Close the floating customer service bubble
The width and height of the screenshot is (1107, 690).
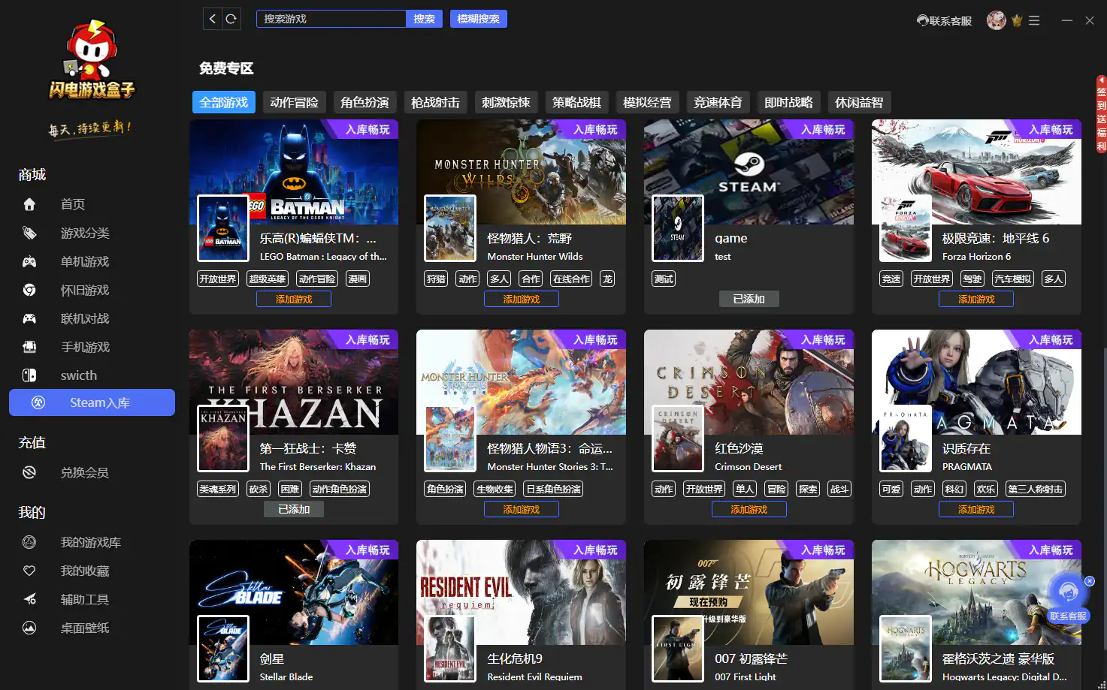pyautogui.click(x=1090, y=581)
